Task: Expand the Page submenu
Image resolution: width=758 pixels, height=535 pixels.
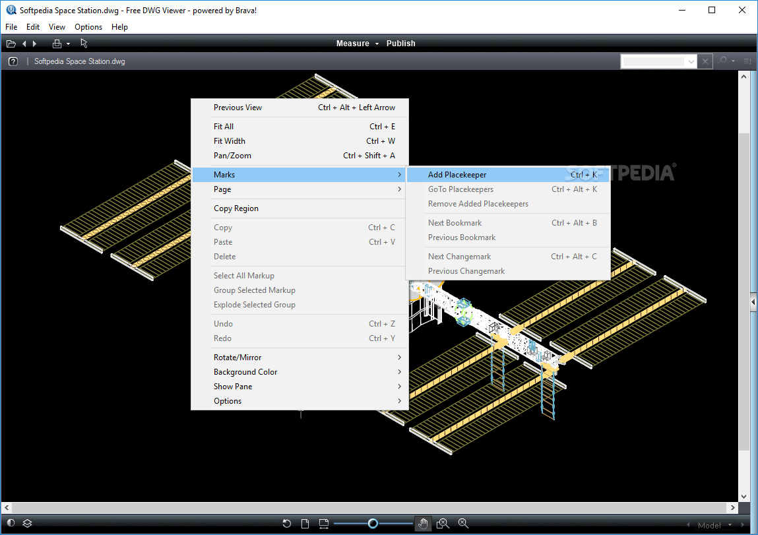Action: 300,189
